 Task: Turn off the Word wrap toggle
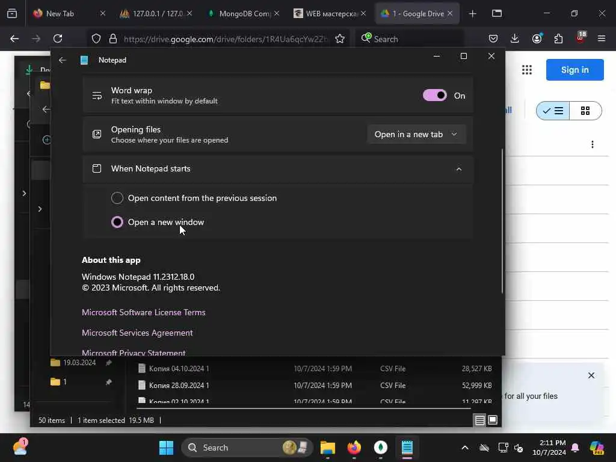click(434, 96)
